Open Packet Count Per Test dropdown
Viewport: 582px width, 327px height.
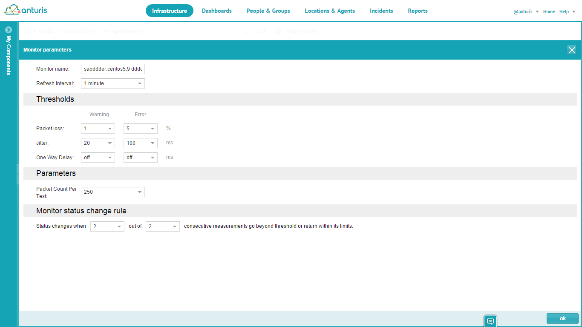coord(113,192)
